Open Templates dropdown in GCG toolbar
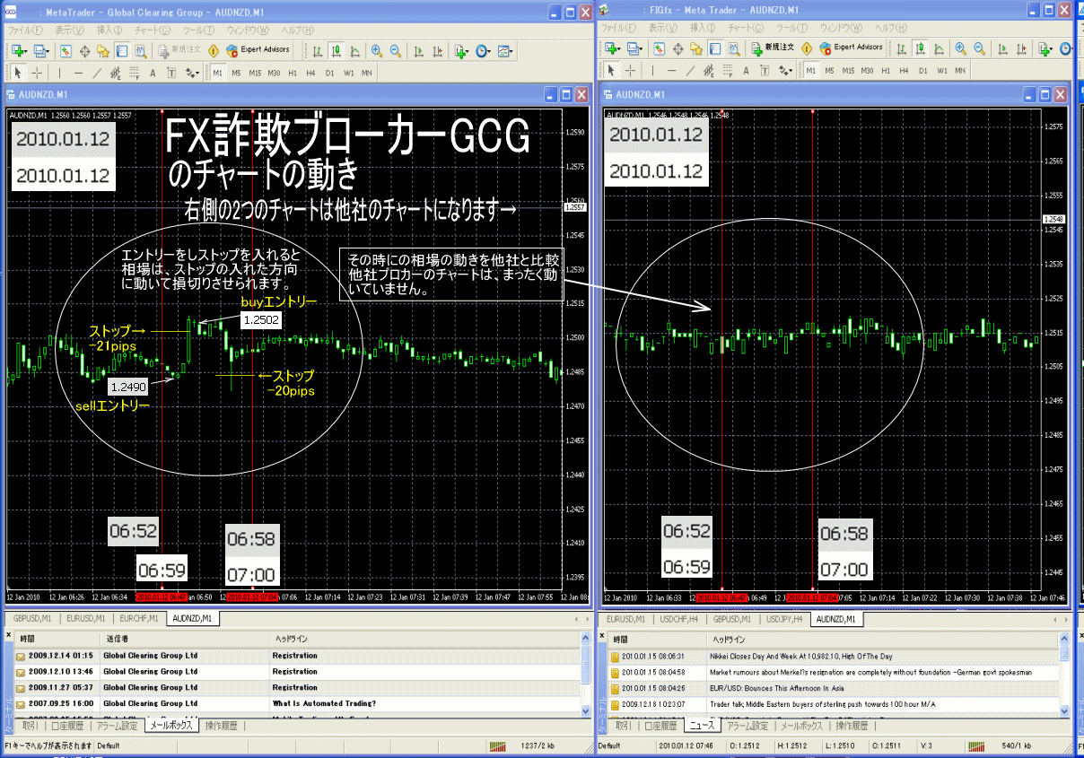This screenshot has height=758, width=1084. [506, 51]
